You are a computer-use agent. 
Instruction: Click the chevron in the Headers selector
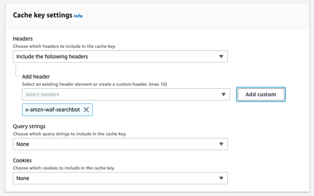tap(222, 56)
